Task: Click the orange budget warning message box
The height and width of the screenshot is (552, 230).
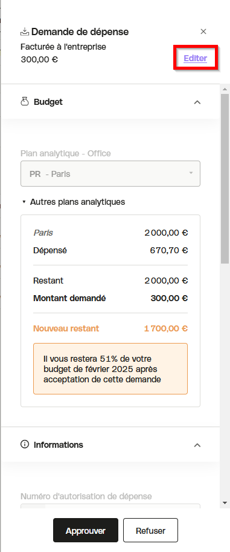Action: (110, 368)
